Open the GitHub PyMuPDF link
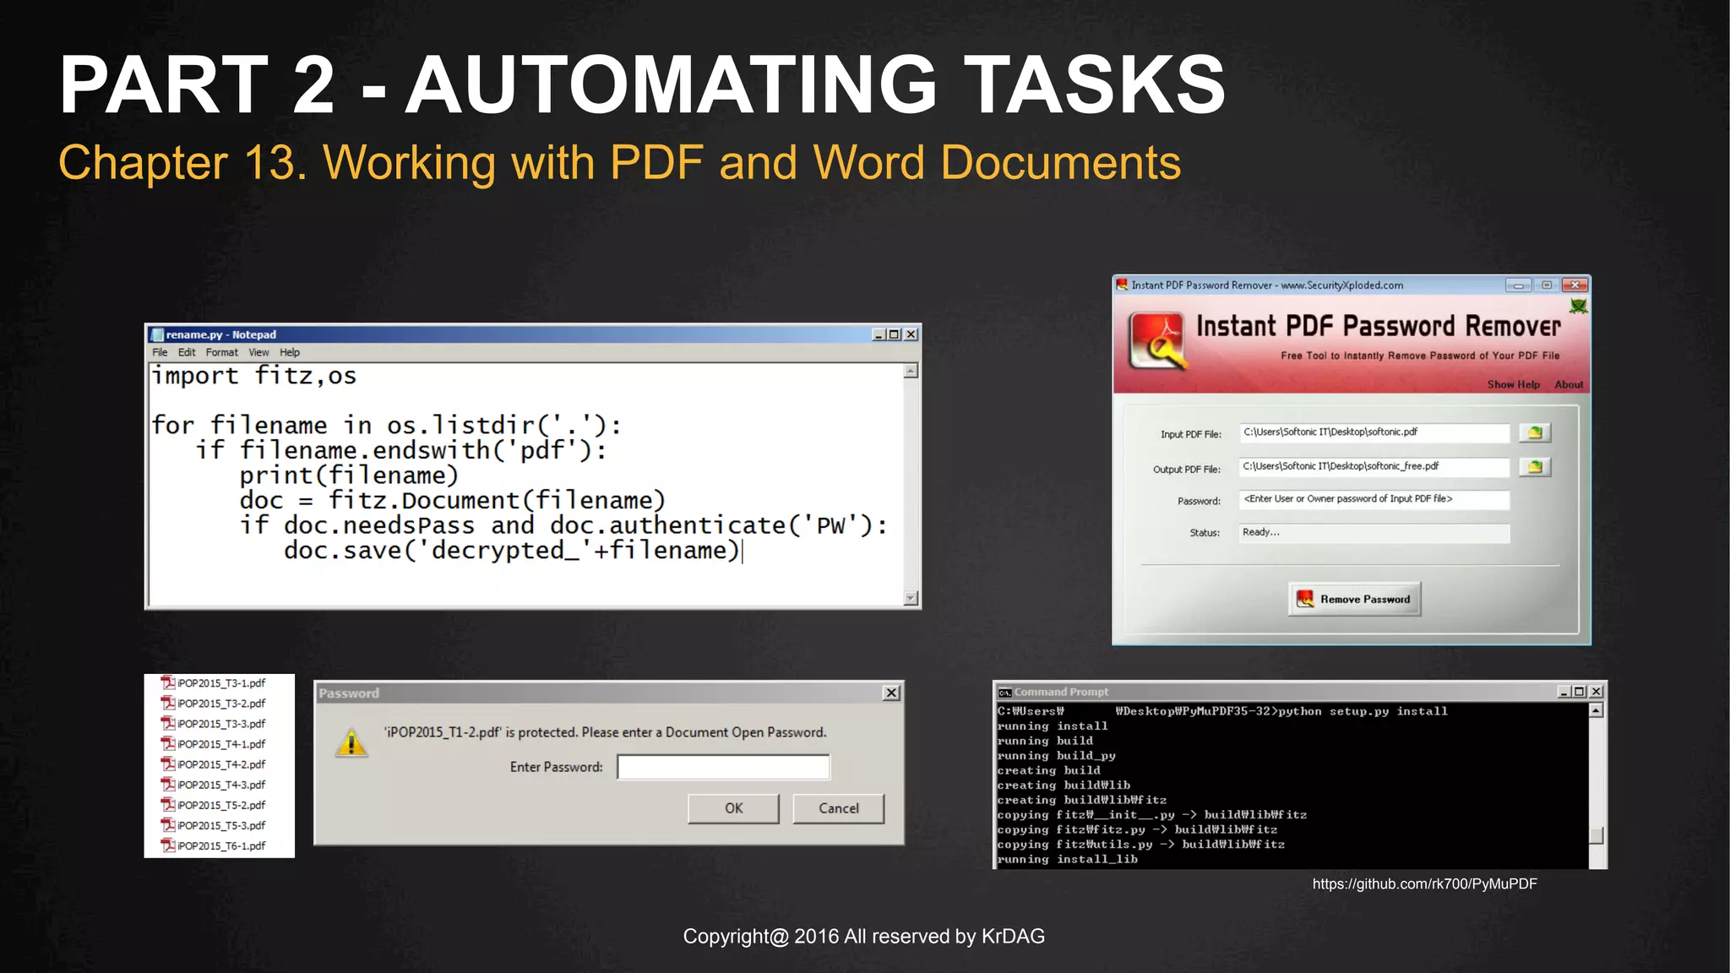This screenshot has height=973, width=1730. (1424, 883)
